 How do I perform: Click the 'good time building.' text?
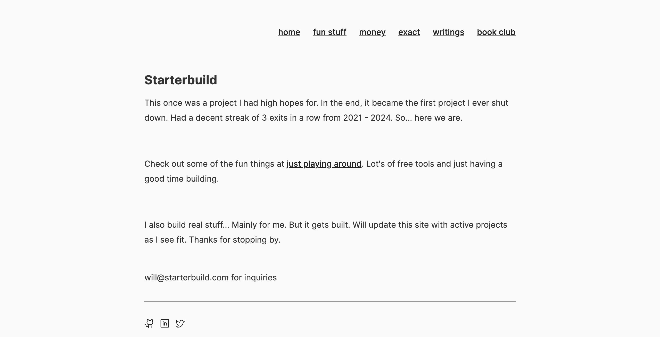point(181,179)
